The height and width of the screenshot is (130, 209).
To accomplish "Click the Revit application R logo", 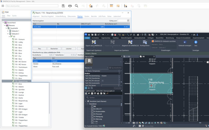I will [x=86, y=35].
